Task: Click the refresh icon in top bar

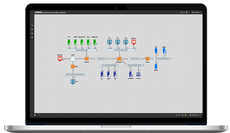Action: pos(181,13)
